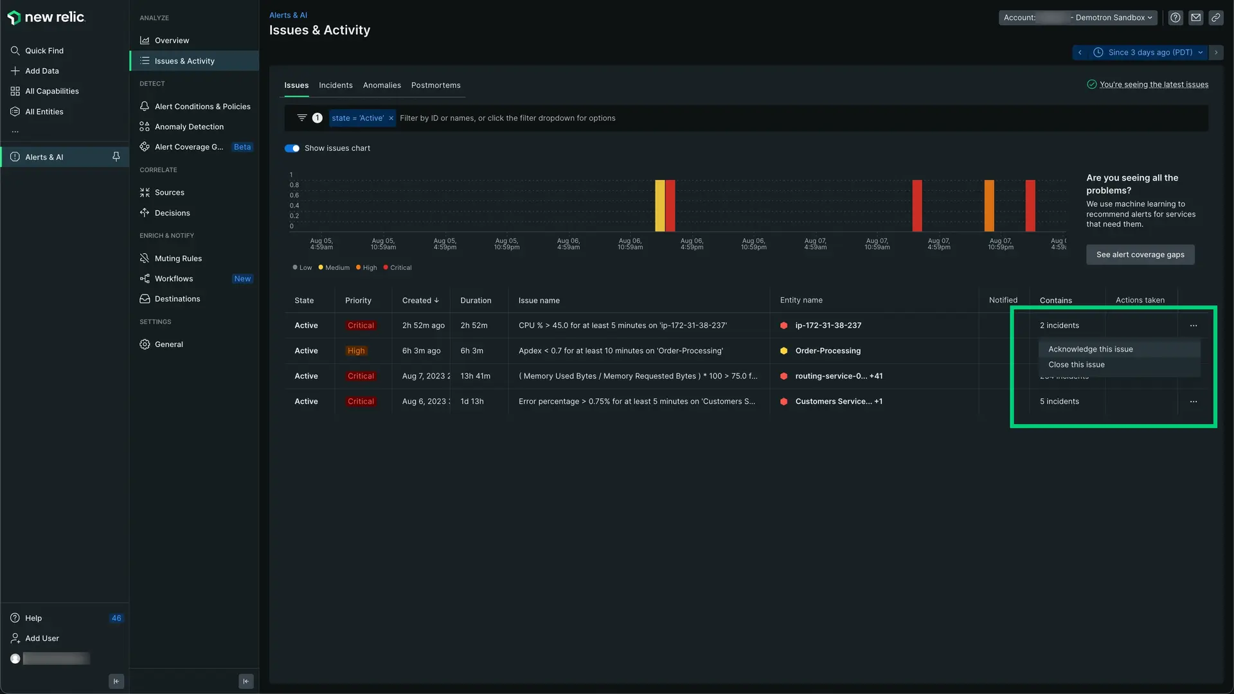Click See alert coverage gaps button
The width and height of the screenshot is (1234, 694).
[1140, 255]
